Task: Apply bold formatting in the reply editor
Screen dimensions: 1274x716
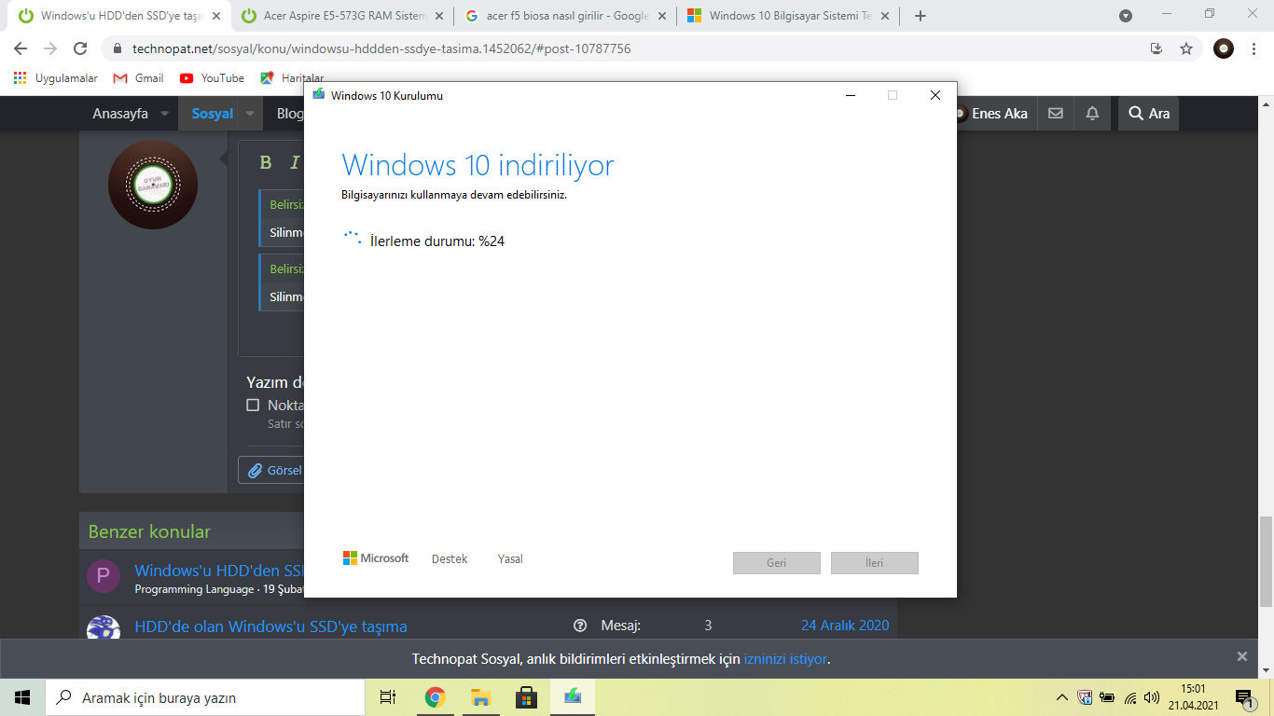Action: tap(266, 162)
